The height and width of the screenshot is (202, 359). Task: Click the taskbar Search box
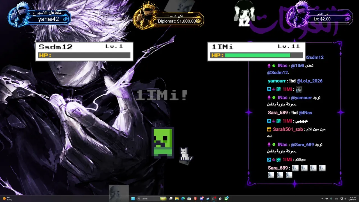151,199
